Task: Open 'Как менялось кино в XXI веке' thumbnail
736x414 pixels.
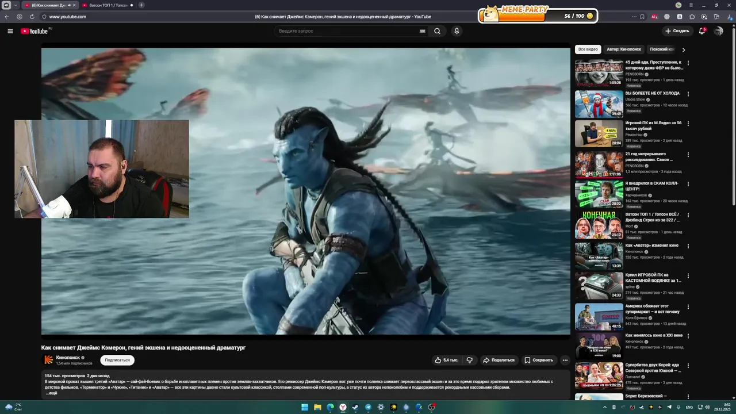Action: click(x=599, y=346)
